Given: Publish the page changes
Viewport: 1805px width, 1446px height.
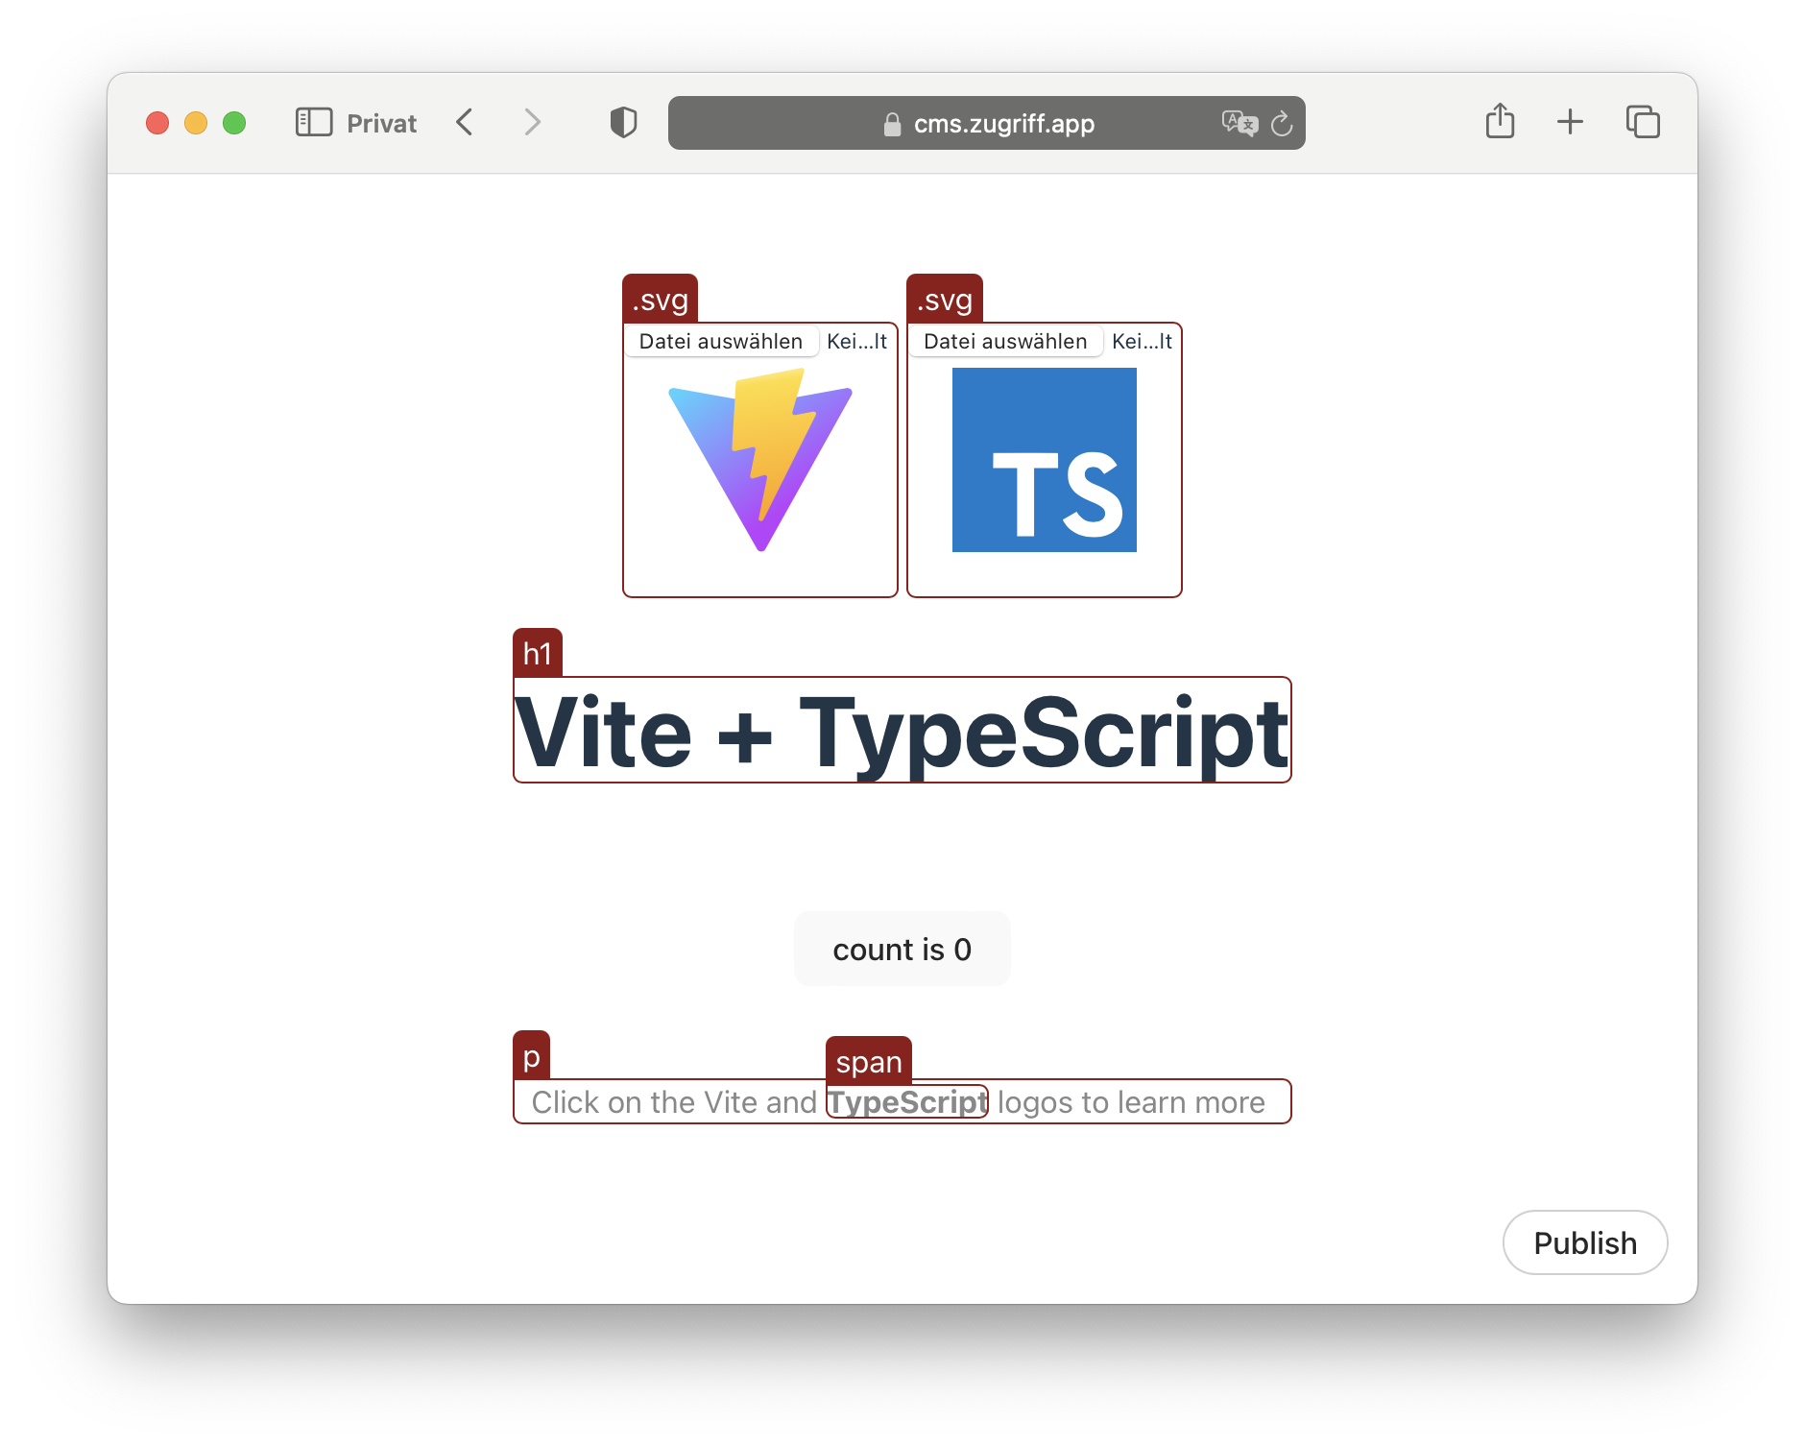Looking at the screenshot, I should [1585, 1242].
